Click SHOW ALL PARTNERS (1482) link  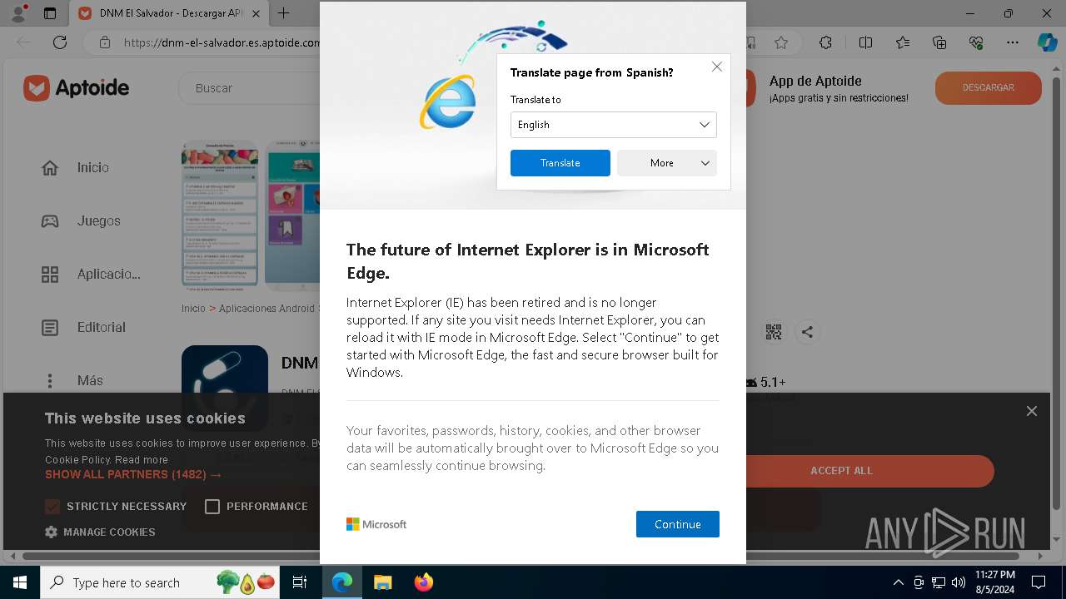coord(133,474)
